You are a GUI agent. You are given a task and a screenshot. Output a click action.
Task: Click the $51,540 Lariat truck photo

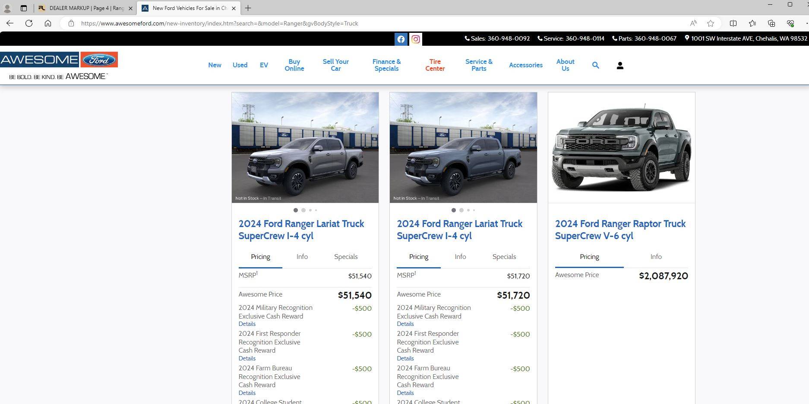(x=305, y=147)
